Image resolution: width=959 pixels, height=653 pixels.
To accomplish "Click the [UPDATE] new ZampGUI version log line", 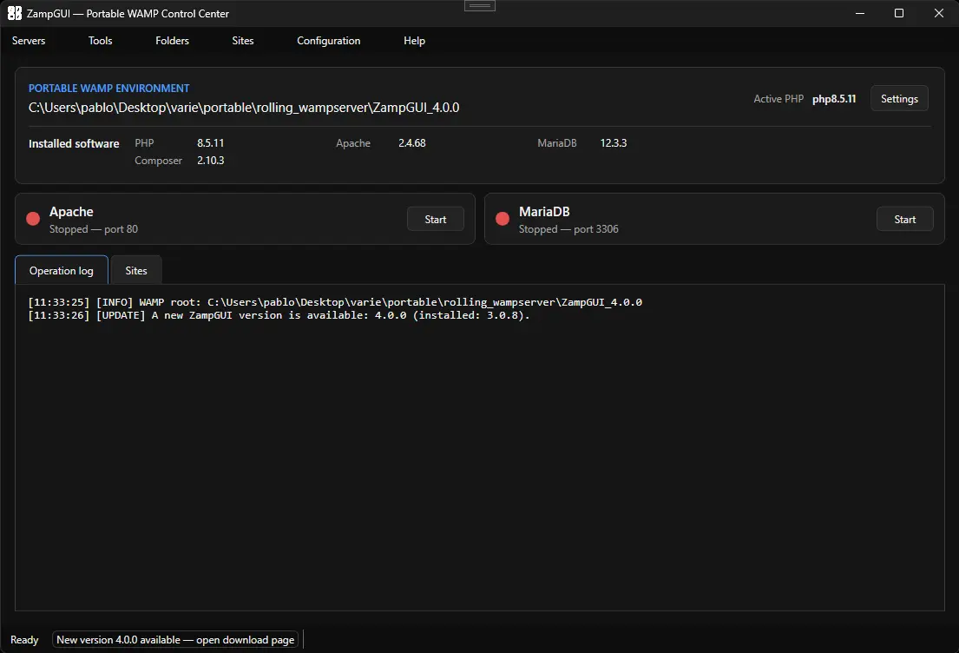I will 279,315.
